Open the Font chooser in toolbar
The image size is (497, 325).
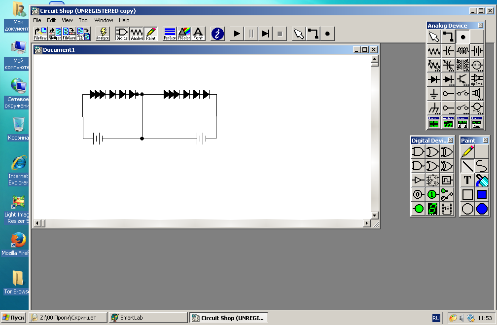click(198, 34)
